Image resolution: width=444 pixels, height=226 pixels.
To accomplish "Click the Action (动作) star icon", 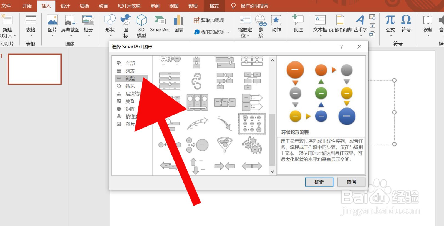I will (276, 20).
